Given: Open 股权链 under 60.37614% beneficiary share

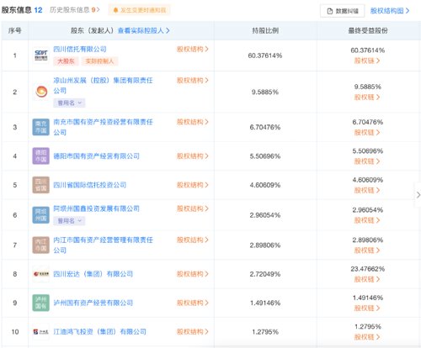Looking at the screenshot, I should (367, 61).
